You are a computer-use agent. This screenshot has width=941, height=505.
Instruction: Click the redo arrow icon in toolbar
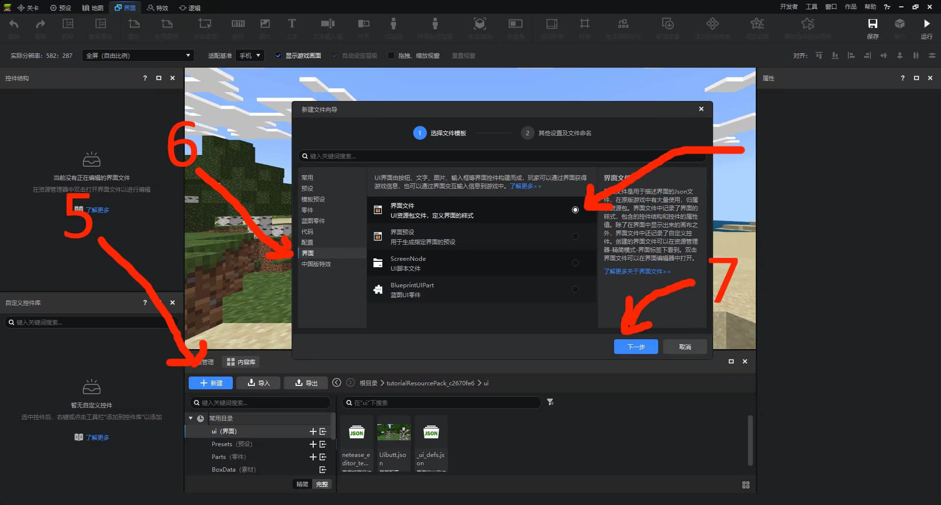[x=40, y=24]
